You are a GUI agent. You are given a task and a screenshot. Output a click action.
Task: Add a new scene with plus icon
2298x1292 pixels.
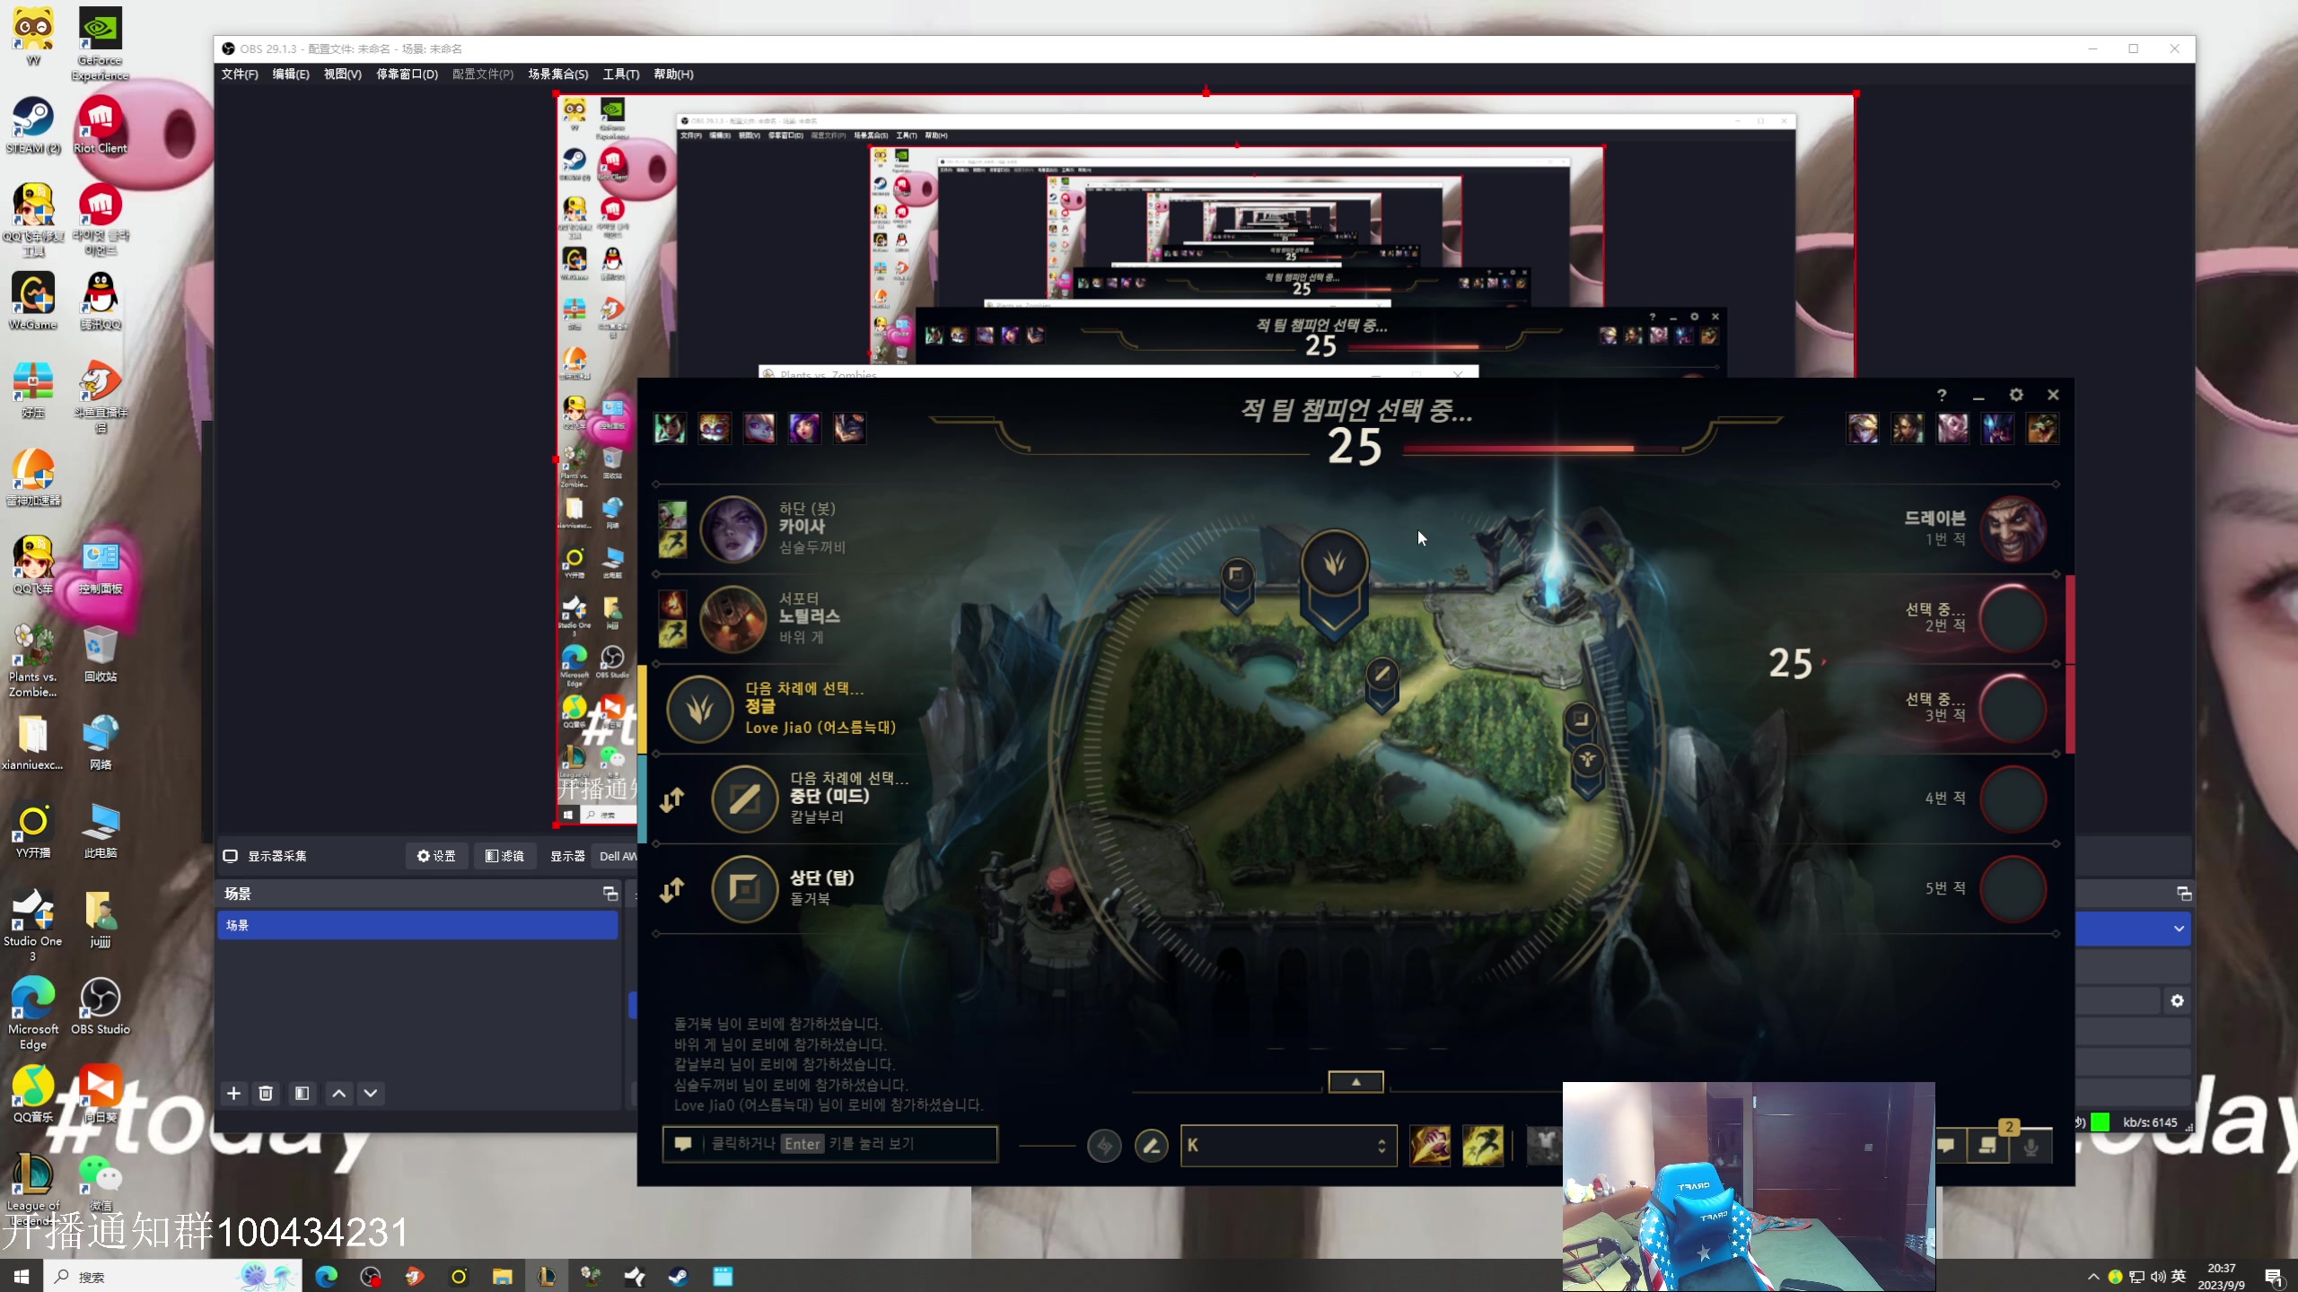click(x=233, y=1093)
